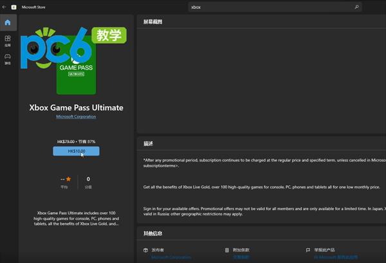Viewport: 386px width, 263px height.
Task: Click the 'Get all the benefits' description paragraph
Action: [261, 187]
